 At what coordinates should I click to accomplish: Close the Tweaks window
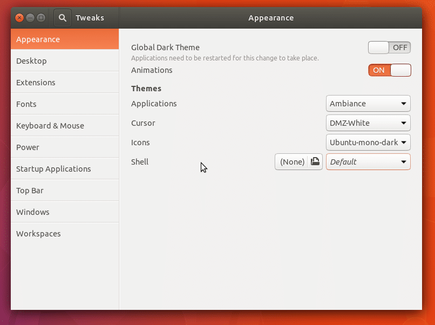(x=19, y=18)
